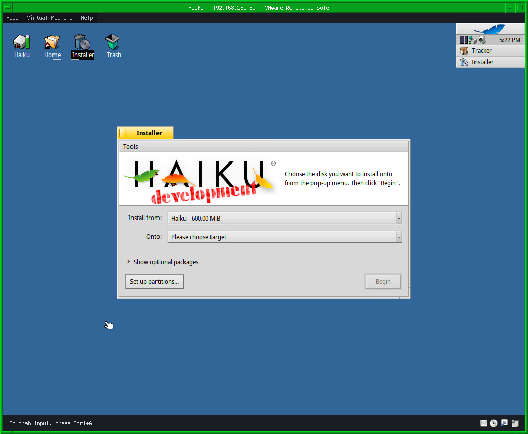Screen dimensions: 528x434
Task: Open the Help menu in the menu bar
Action: click(87, 18)
